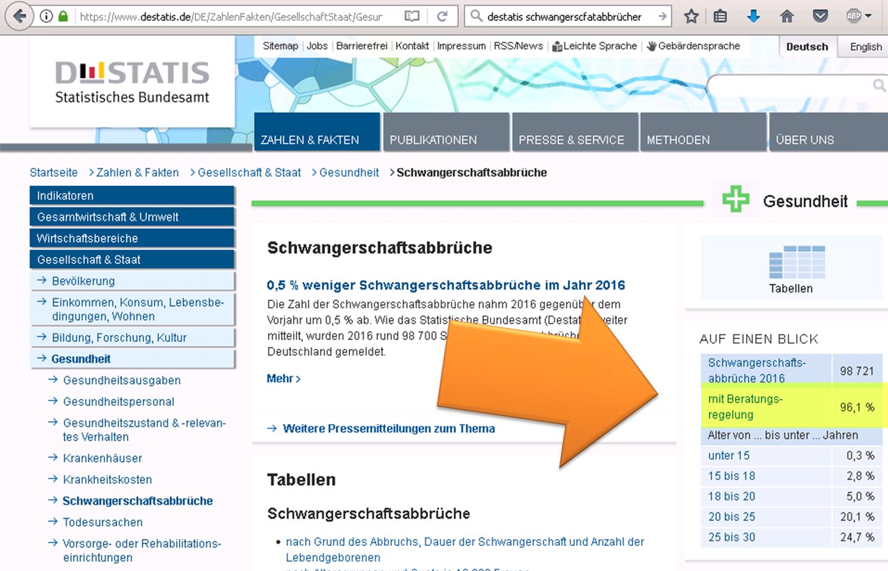Go back with the browser back arrow
The image size is (888, 571).
[x=20, y=15]
